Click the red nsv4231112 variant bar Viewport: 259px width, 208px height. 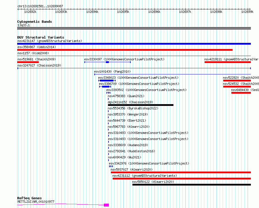(182, 179)
